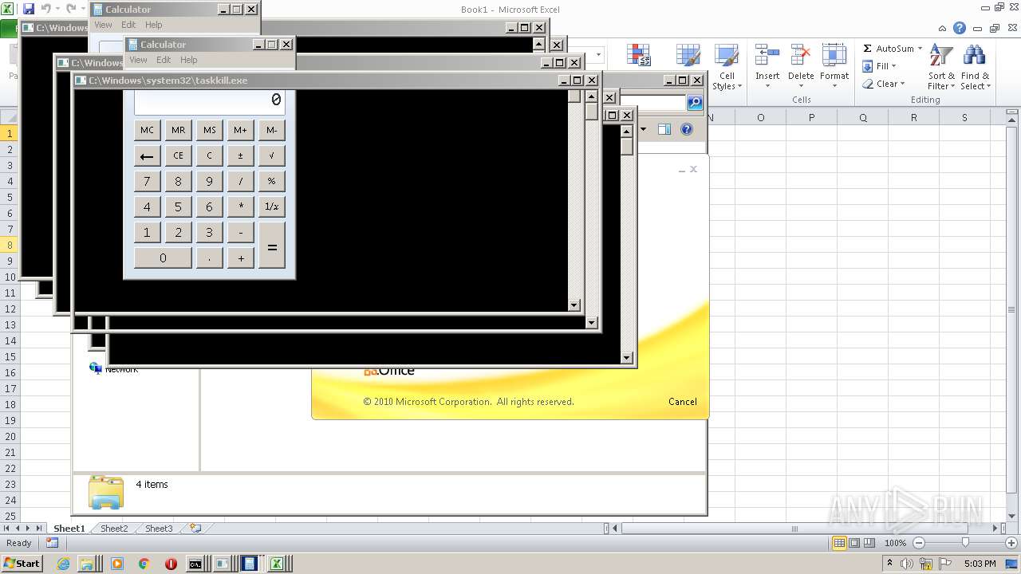Click the backspace arrow key on Calculator
This screenshot has height=574, width=1021.
click(147, 155)
